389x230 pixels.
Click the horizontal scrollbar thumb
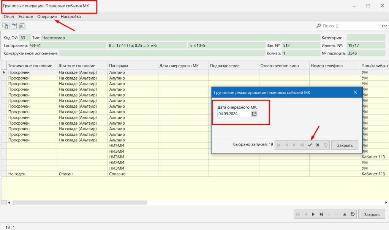pyautogui.click(x=79, y=202)
